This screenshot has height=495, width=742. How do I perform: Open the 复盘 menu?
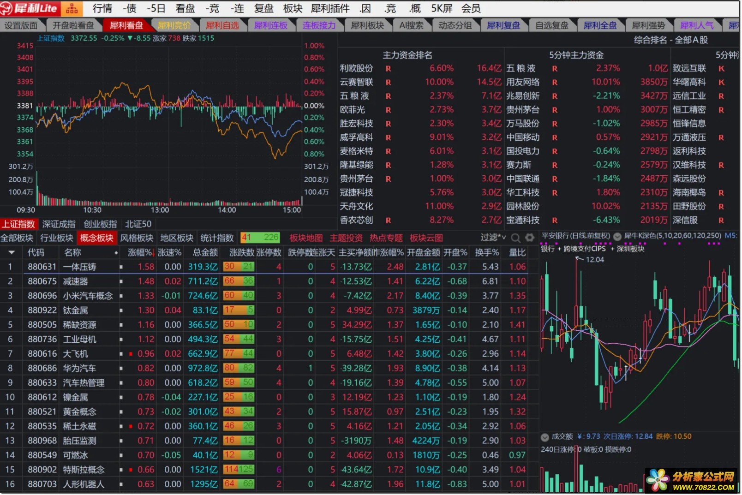click(x=263, y=9)
